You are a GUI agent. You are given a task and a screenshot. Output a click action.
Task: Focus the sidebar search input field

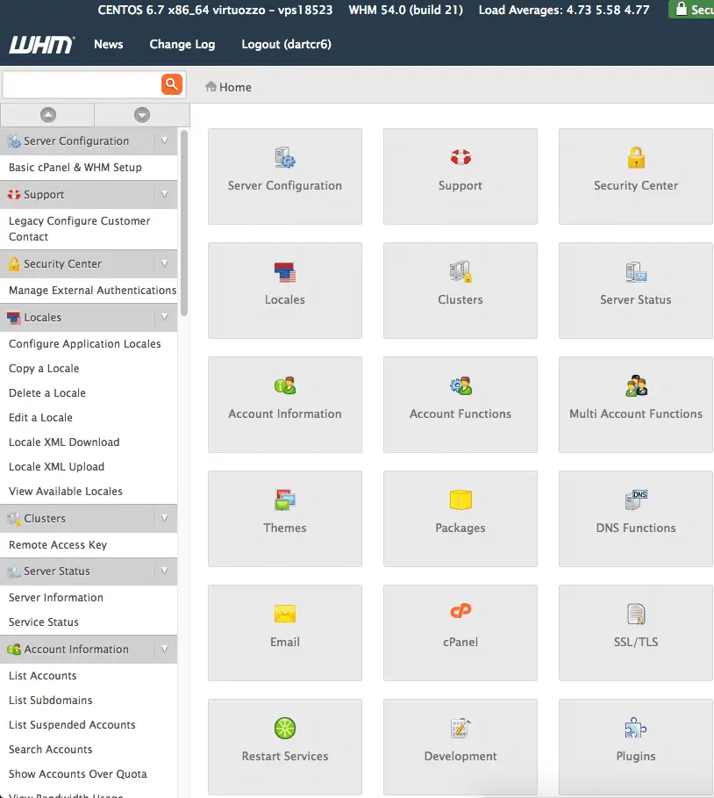82,84
